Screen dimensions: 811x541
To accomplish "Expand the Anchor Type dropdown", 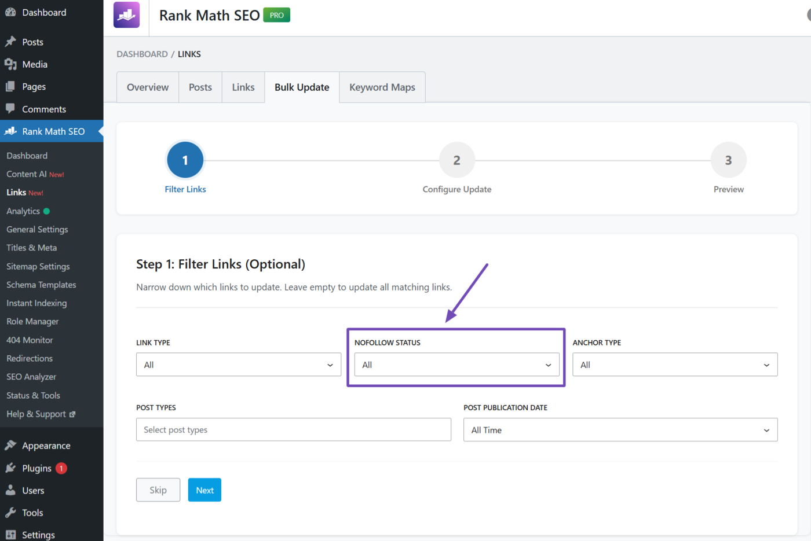I will 674,365.
